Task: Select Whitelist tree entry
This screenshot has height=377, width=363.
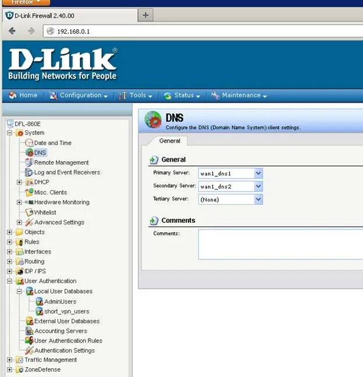Action: click(x=45, y=212)
